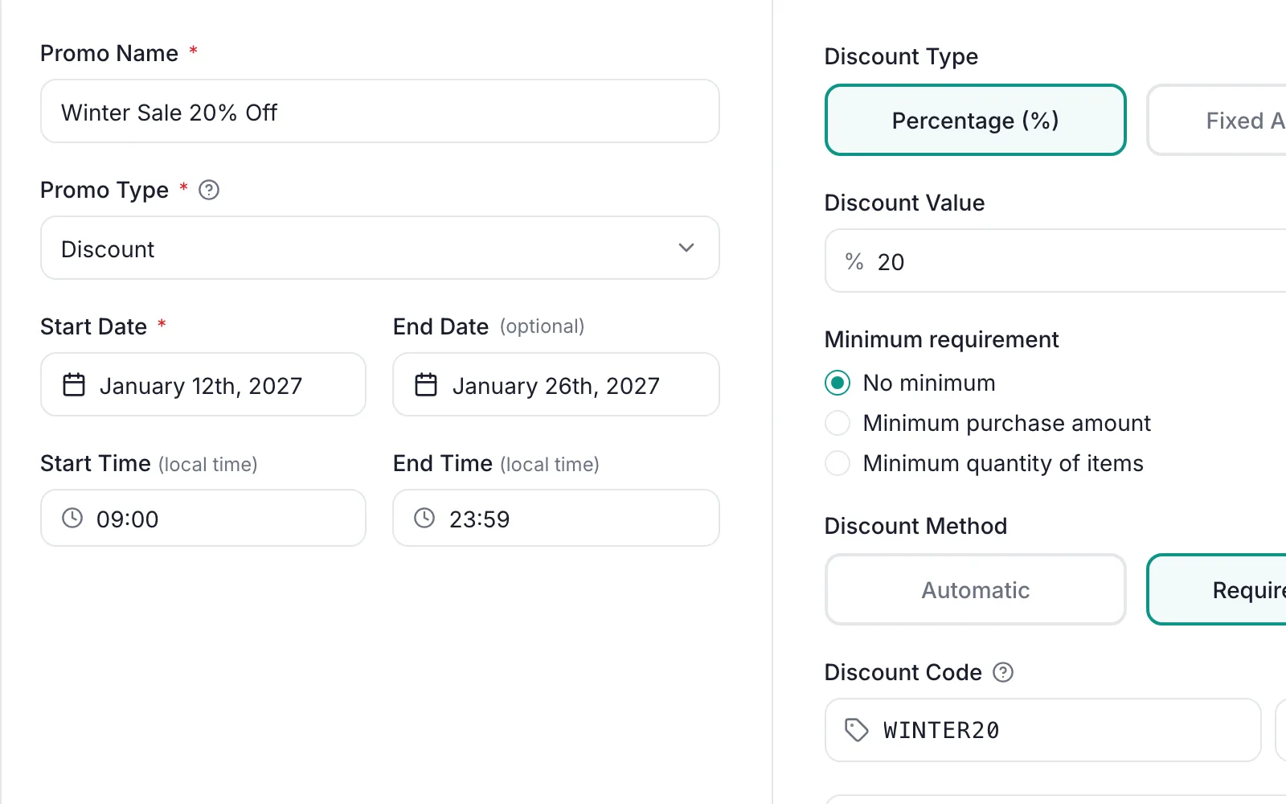
Task: Click the End Time (local time) label
Action: pos(496,463)
